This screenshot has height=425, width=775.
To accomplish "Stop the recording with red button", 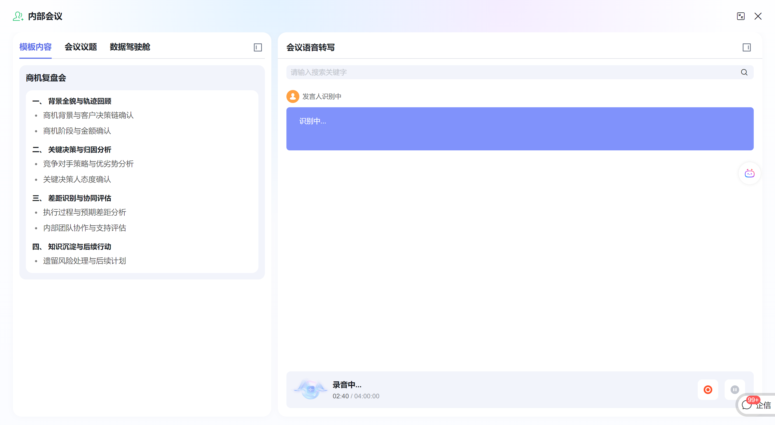I will tap(708, 390).
